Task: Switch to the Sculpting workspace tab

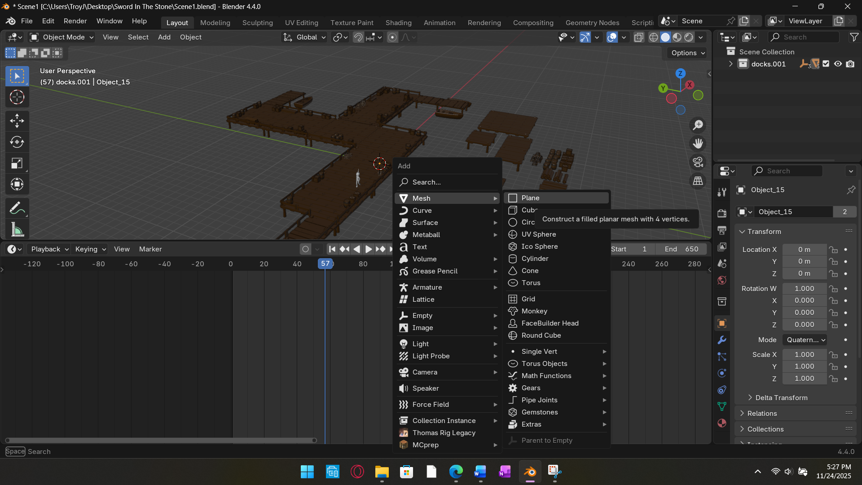Action: pos(257,22)
